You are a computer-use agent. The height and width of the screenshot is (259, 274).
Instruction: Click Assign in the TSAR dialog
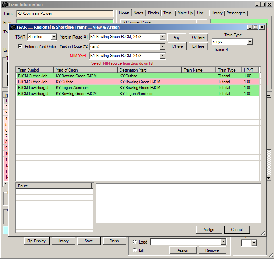tap(209, 229)
